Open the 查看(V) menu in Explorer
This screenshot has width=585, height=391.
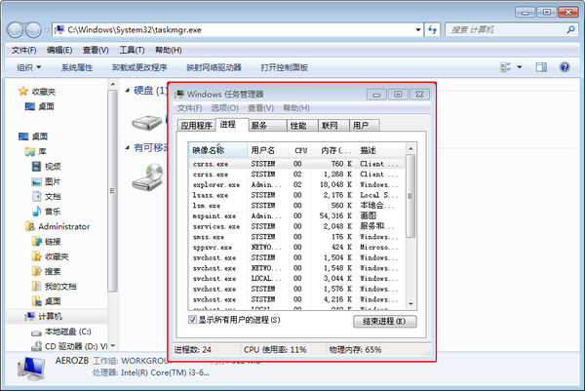pos(96,50)
